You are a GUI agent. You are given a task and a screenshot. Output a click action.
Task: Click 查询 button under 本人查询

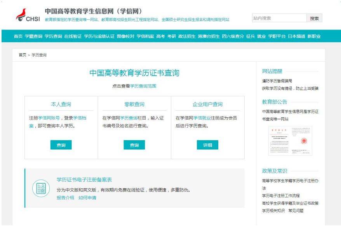coord(61,145)
